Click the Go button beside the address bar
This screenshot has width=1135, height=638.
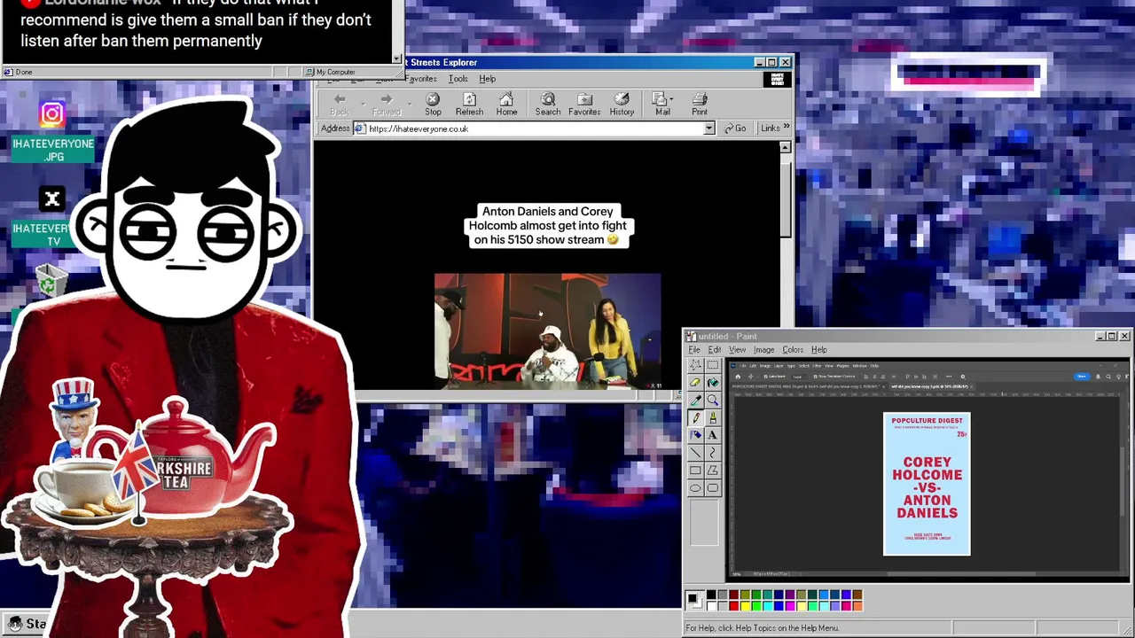point(735,128)
